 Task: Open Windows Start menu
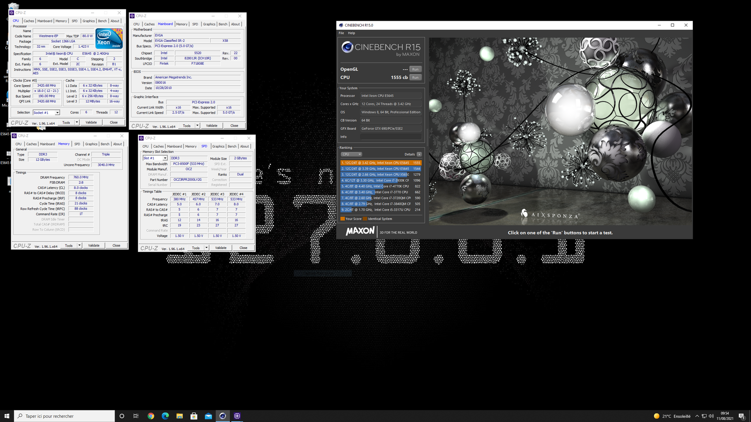click(7, 416)
